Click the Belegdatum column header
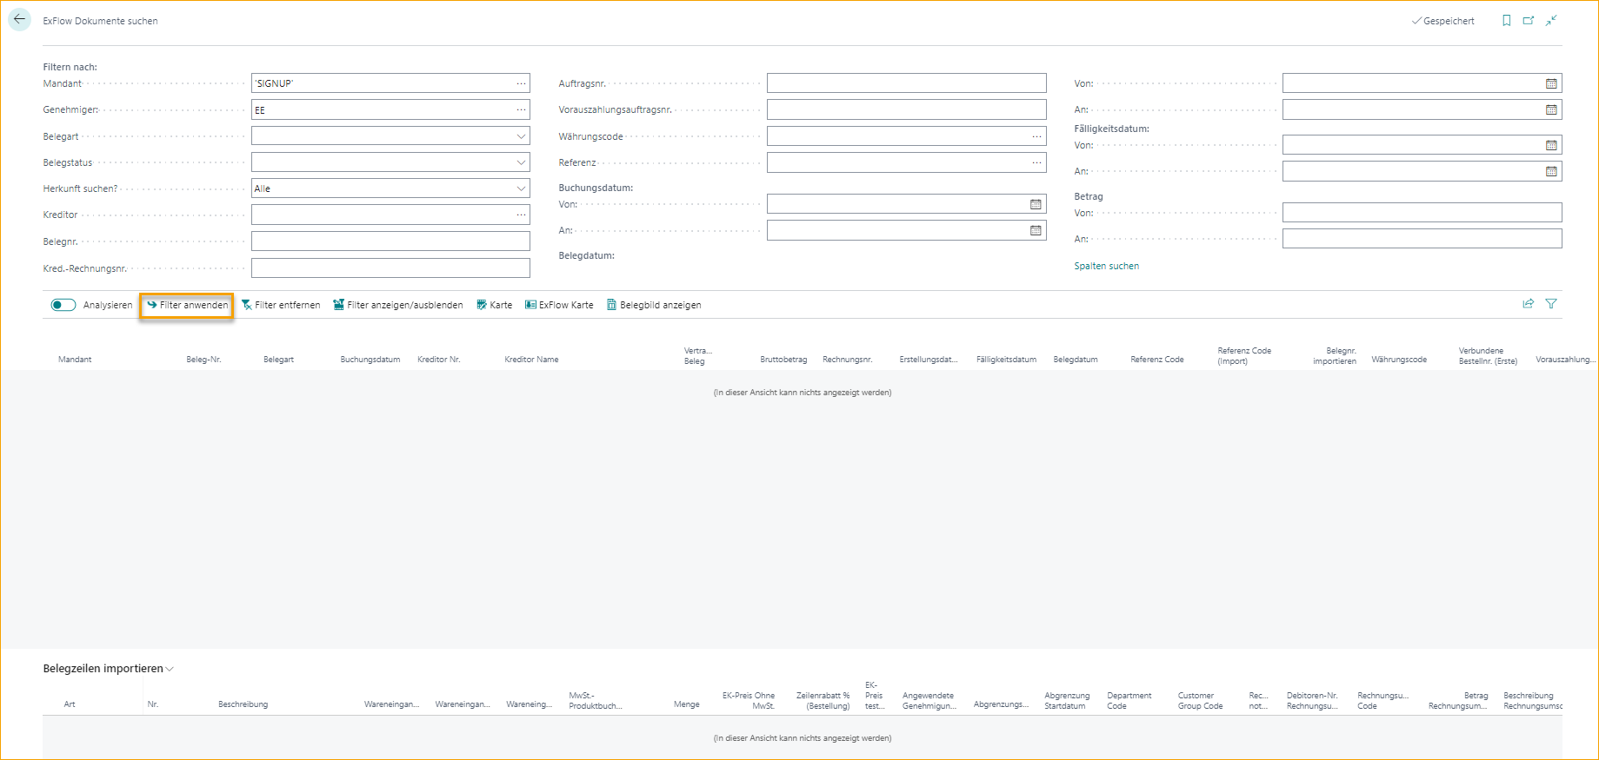The width and height of the screenshot is (1599, 760). [1076, 360]
